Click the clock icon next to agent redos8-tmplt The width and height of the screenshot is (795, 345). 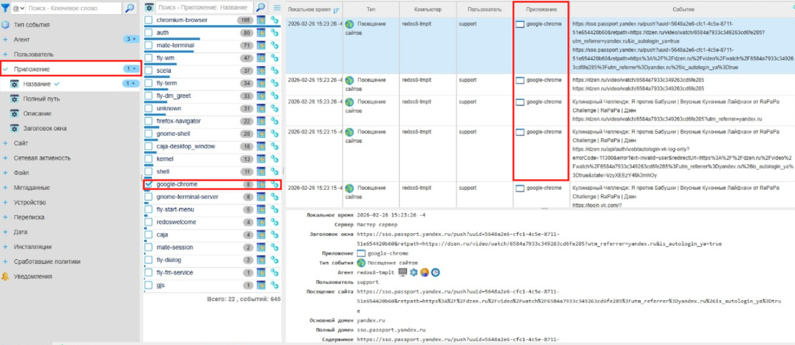tap(435, 272)
